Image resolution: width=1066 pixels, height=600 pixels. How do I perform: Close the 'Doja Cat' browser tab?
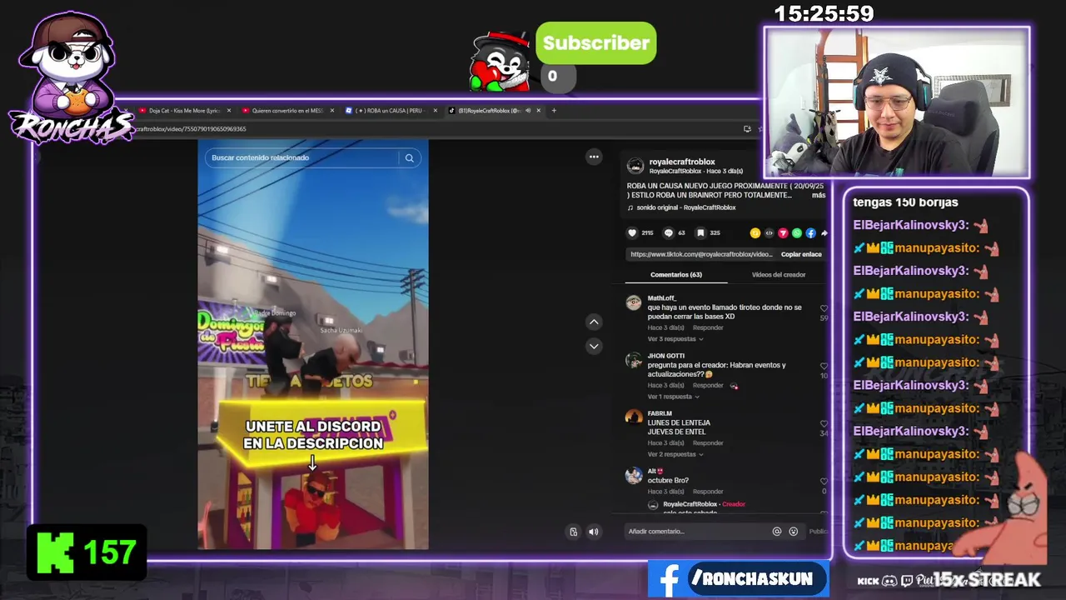click(x=228, y=111)
